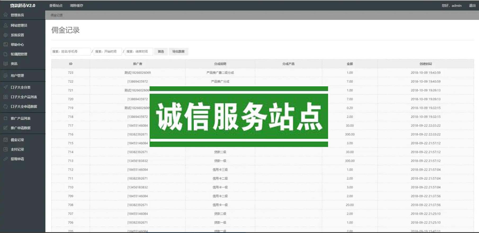This screenshot has height=233, width=479.
Task: Click the edit icon beside 推广申请数据
Action: [x=6, y=128]
